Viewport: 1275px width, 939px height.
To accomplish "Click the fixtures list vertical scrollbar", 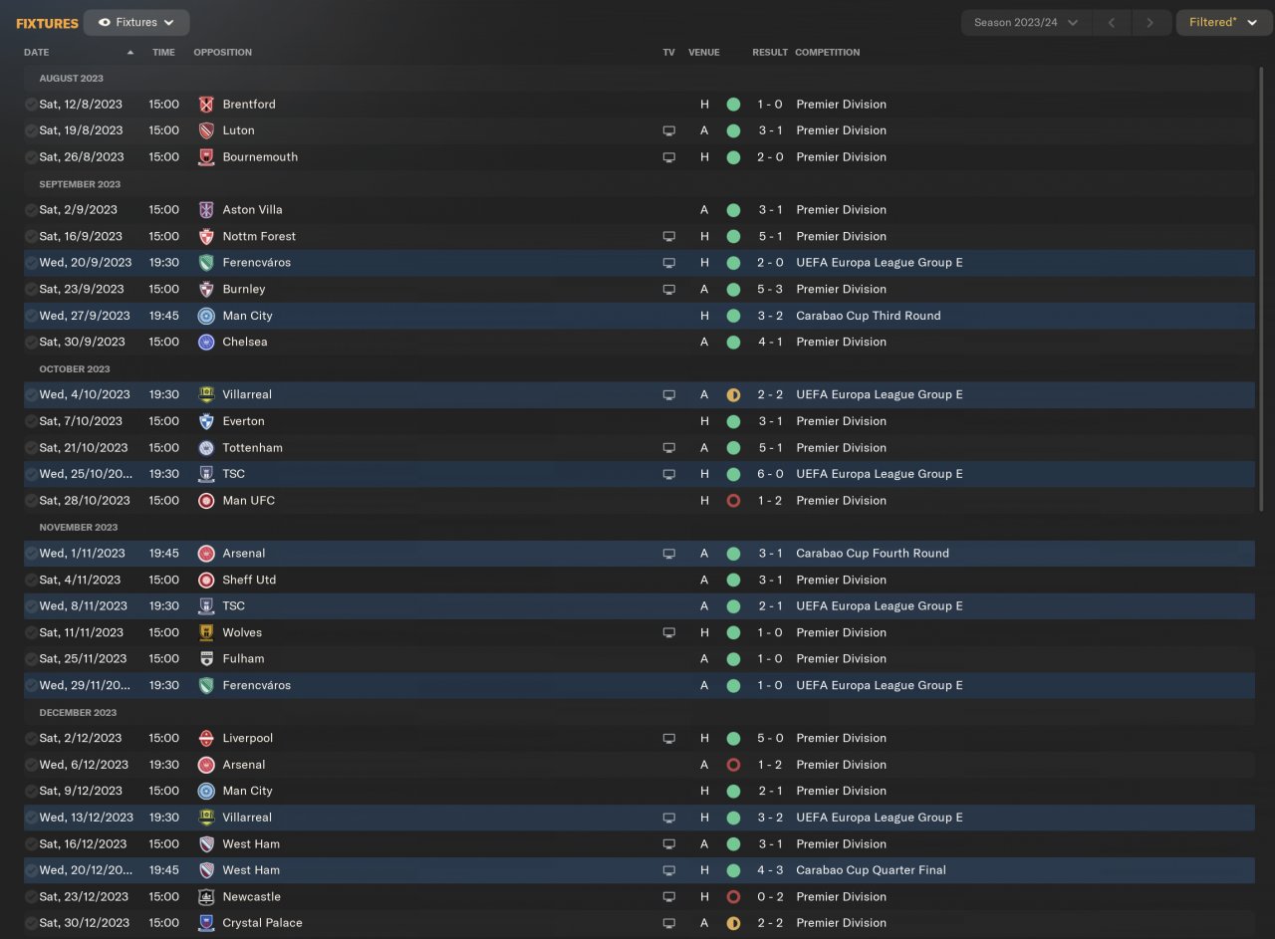I will (1263, 289).
